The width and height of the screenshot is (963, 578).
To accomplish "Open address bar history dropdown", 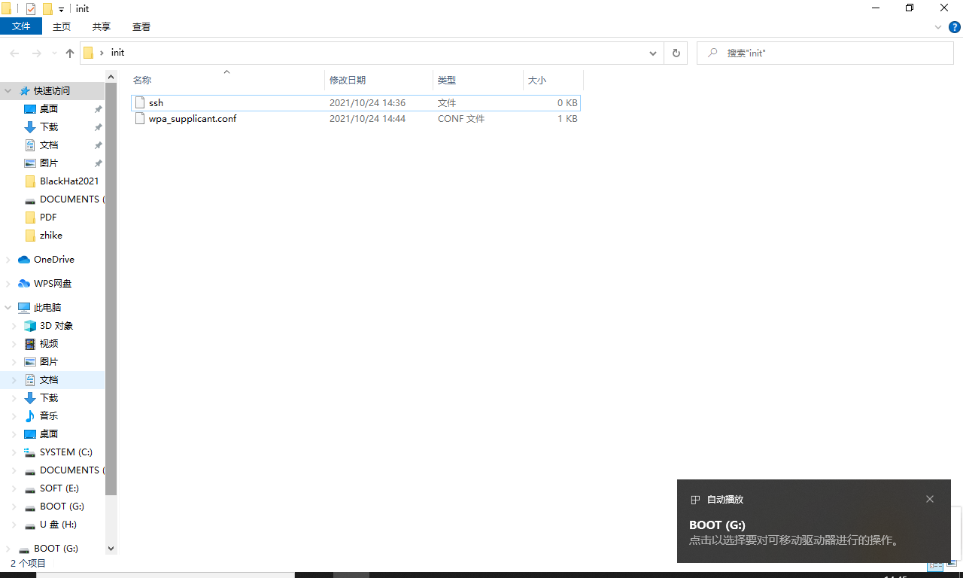I will 653,53.
